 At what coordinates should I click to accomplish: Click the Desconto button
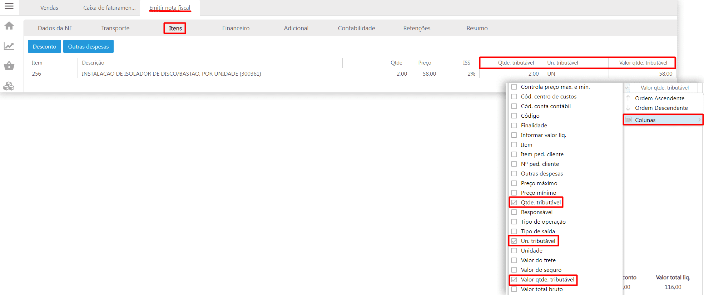[x=44, y=47]
